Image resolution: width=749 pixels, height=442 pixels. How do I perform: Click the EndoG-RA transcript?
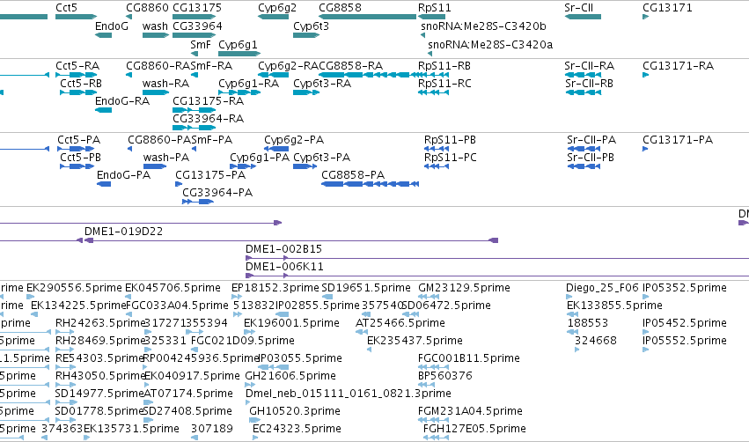103,110
